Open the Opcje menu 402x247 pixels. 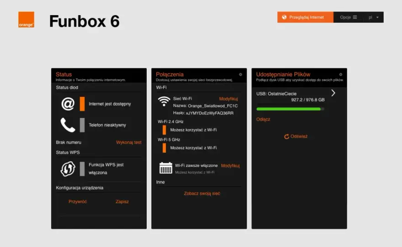pos(348,17)
